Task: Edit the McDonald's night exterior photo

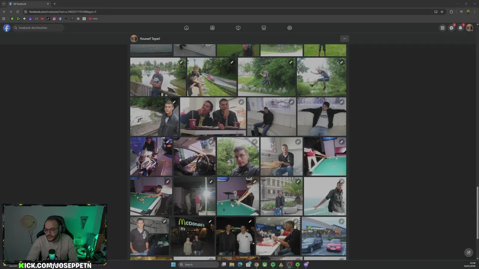Action: (211, 222)
